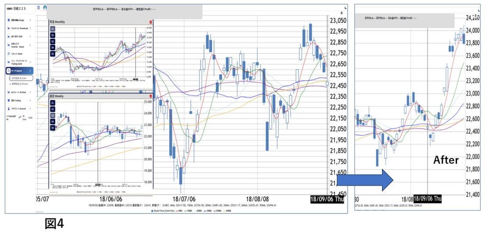Open the user avatar icon

[x=45, y=8]
